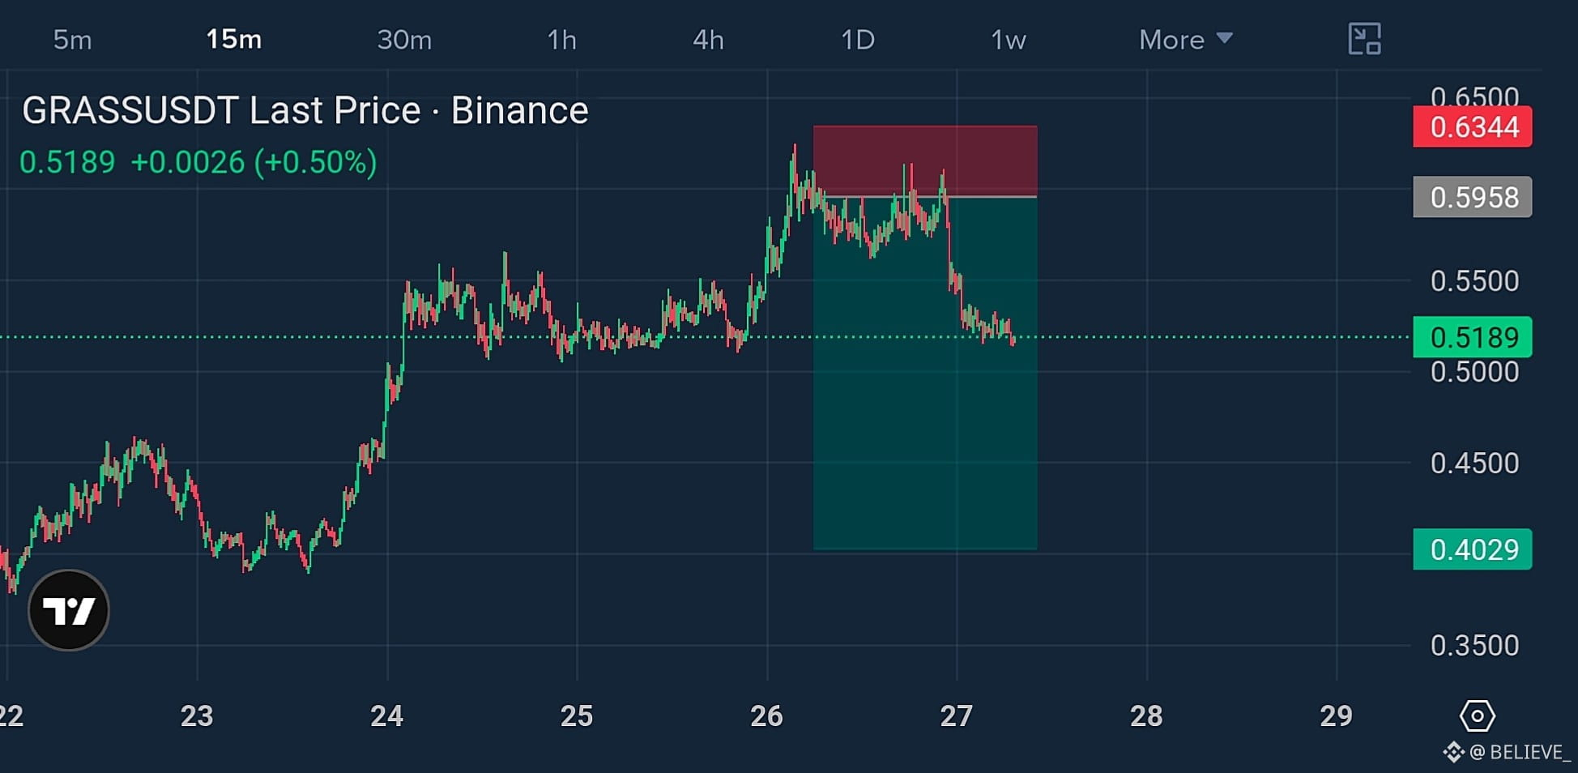Select the 4h interval tab
The height and width of the screenshot is (773, 1578).
708,40
